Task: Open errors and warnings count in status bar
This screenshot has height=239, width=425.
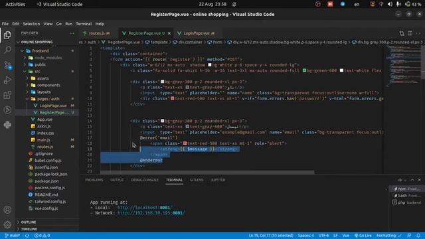Action: (42, 236)
